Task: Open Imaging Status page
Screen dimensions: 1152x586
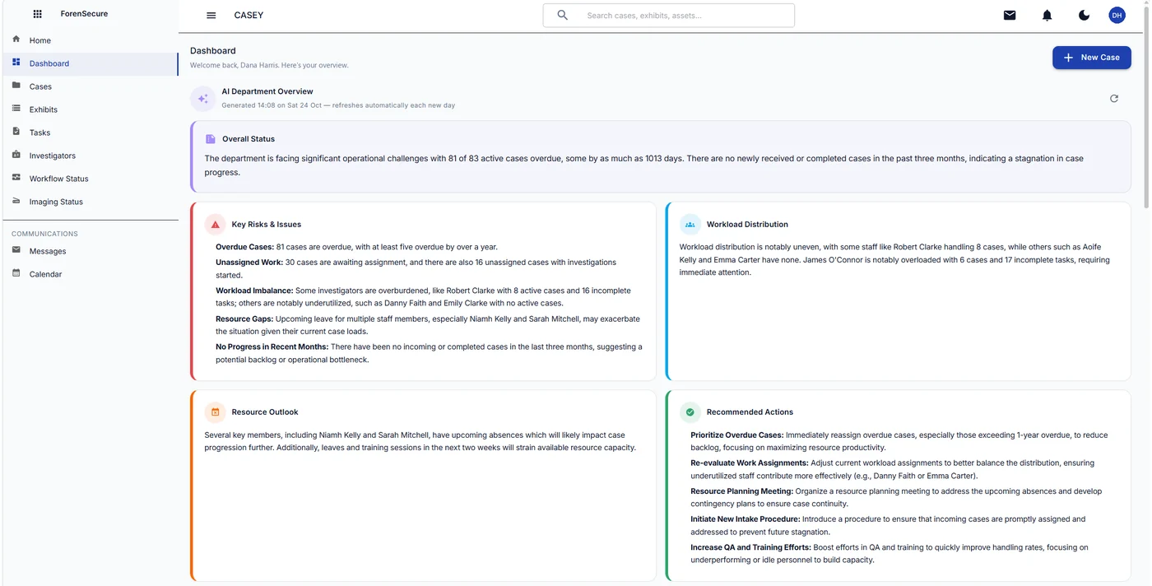Action: tap(89, 202)
